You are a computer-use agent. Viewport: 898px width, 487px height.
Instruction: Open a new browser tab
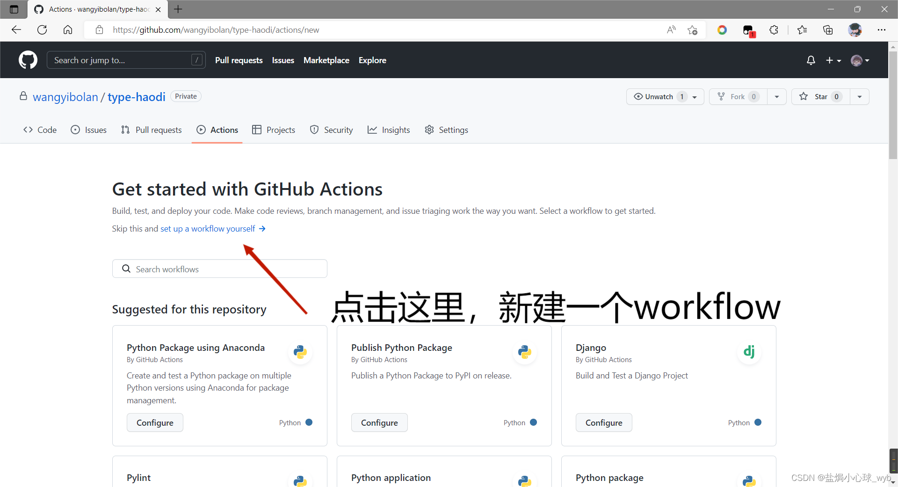point(178,9)
